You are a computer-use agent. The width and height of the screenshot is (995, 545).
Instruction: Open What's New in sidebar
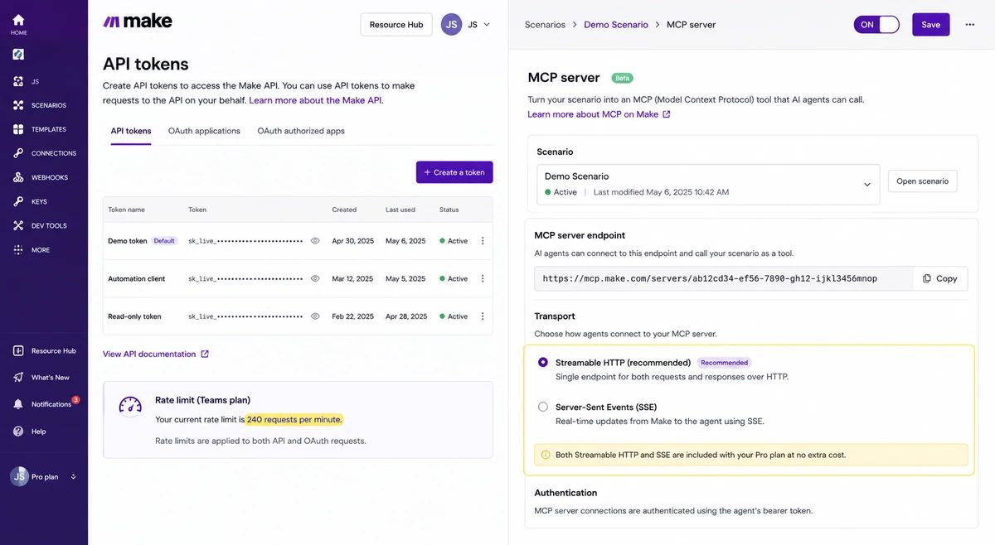coord(41,377)
